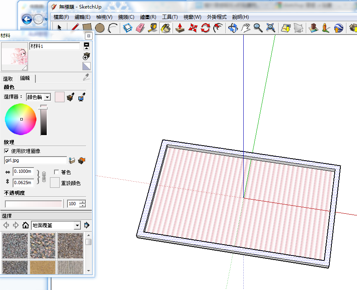Toggle the aspect ratio lock chain
Image resolution: width=357 pixels, height=290 pixels.
[x=44, y=177]
